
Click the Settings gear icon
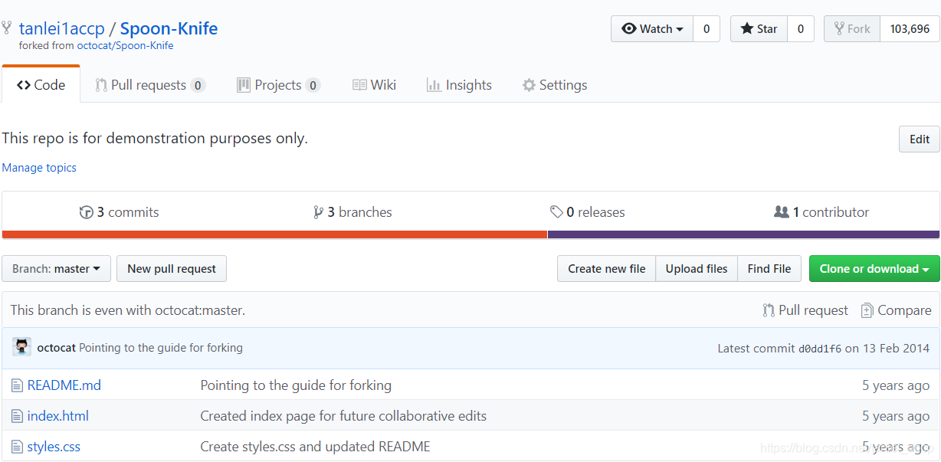click(529, 85)
